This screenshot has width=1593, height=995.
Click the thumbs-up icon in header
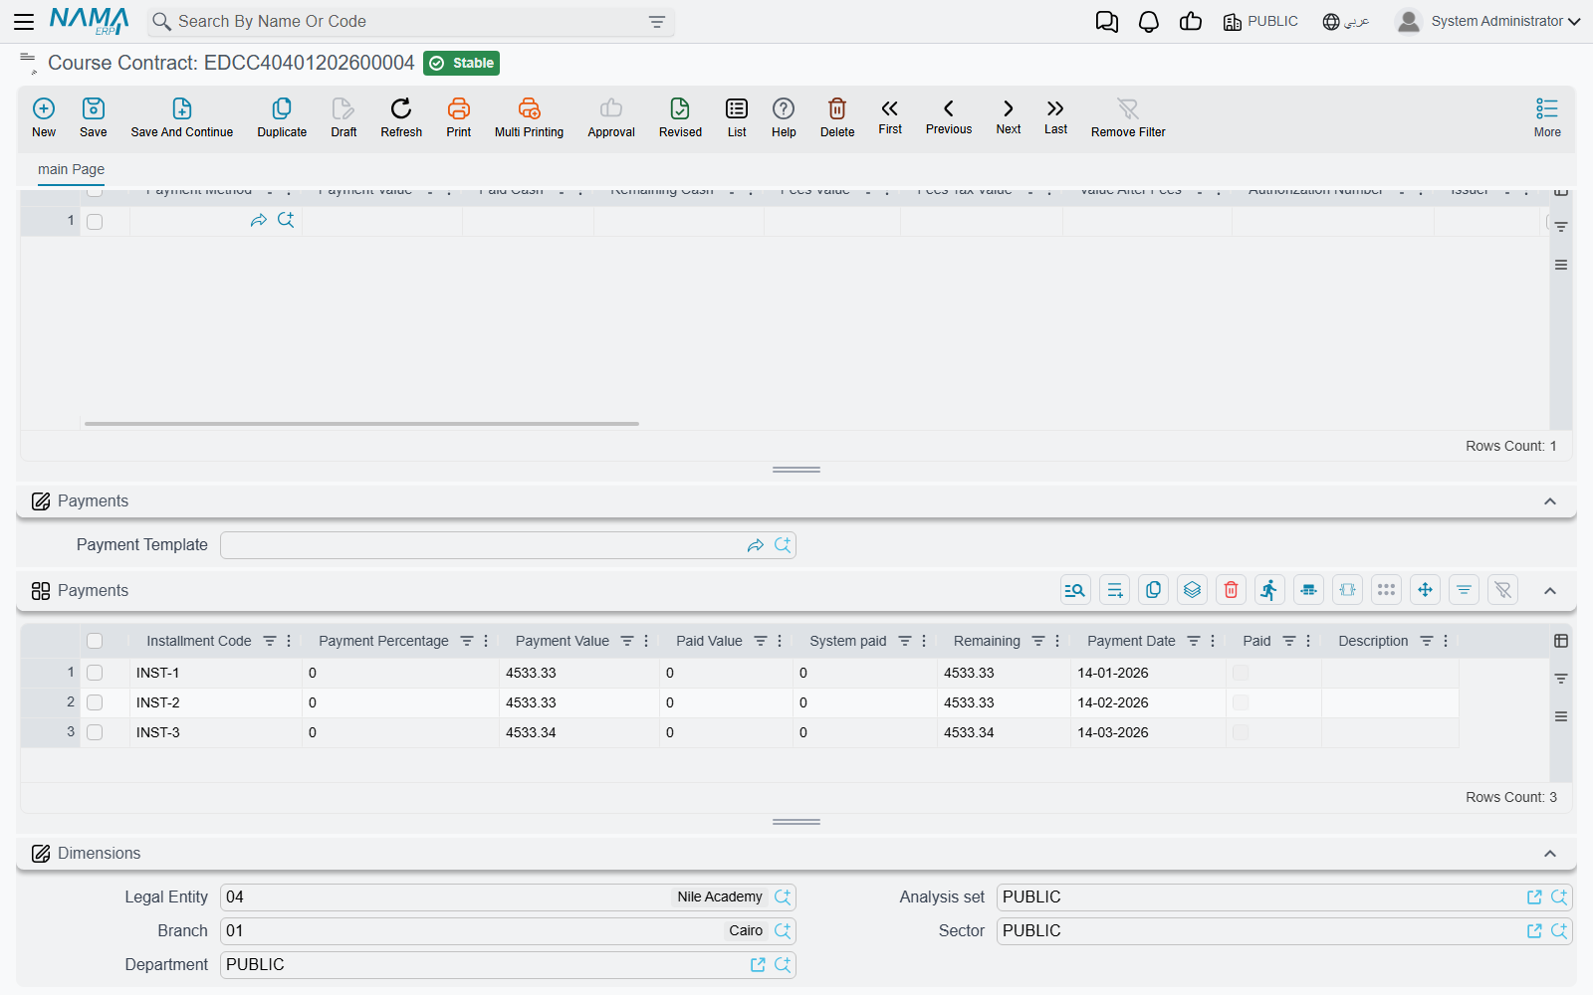(1191, 22)
